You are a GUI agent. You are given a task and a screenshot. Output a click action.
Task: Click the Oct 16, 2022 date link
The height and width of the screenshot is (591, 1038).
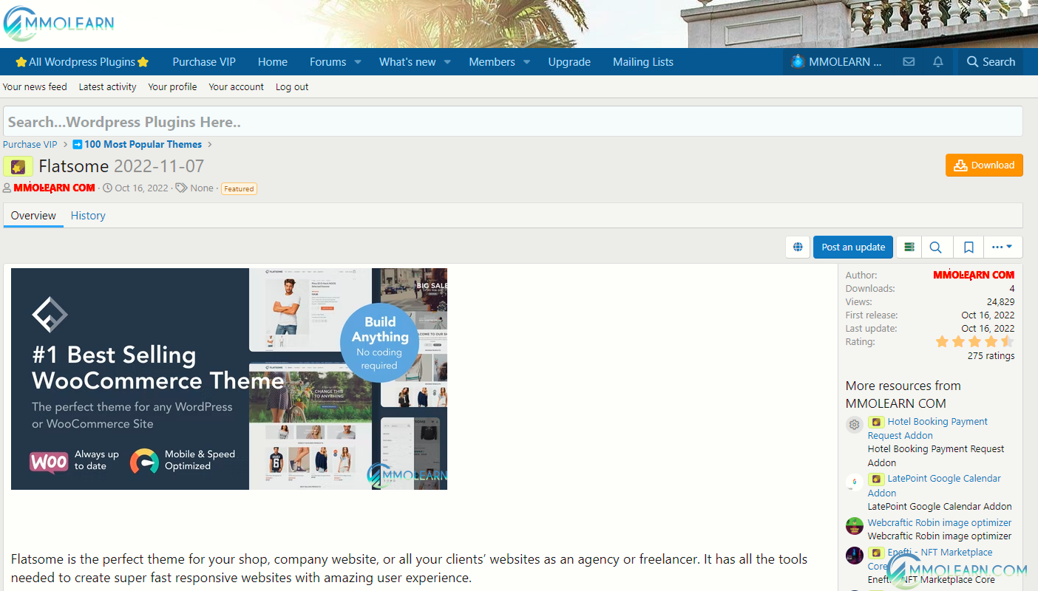click(x=142, y=188)
